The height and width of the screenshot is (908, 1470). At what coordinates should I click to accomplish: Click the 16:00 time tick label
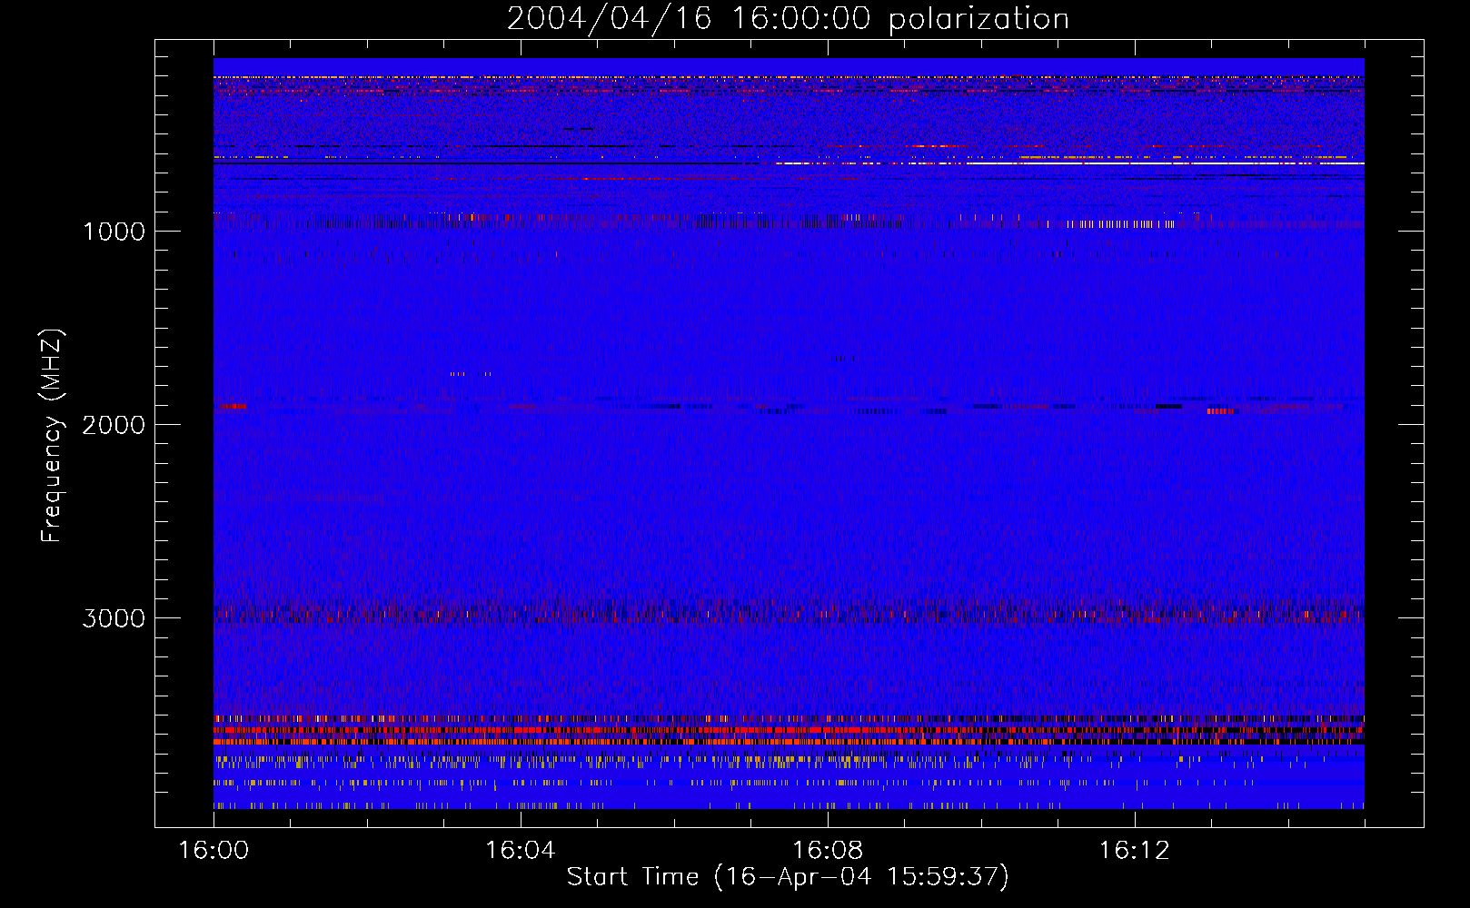pyautogui.click(x=214, y=851)
